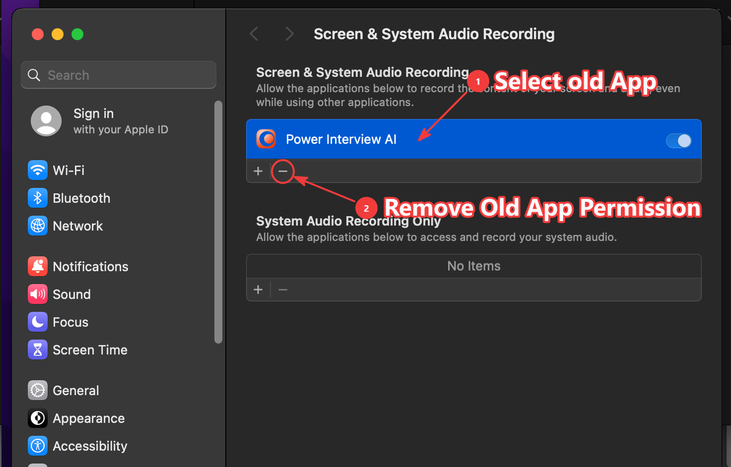Open the Appearance icon
This screenshot has height=467, width=731.
point(38,418)
